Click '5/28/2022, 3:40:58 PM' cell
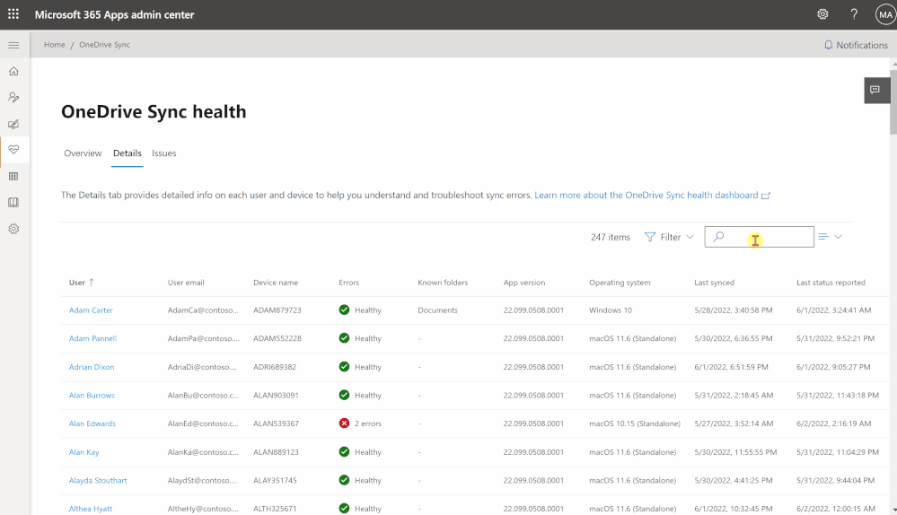 [x=734, y=310]
